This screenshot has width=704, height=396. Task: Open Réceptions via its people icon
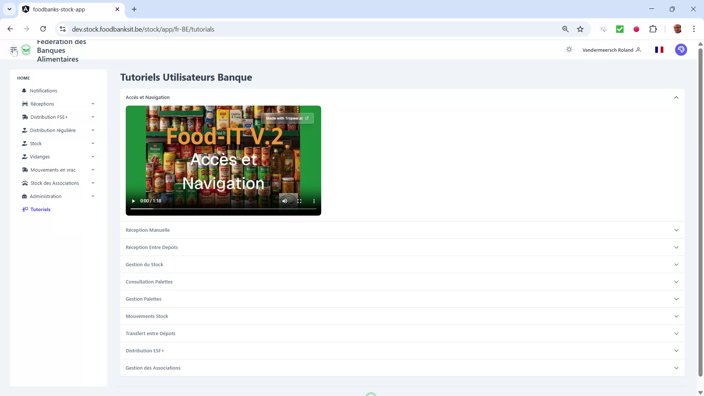coord(24,104)
